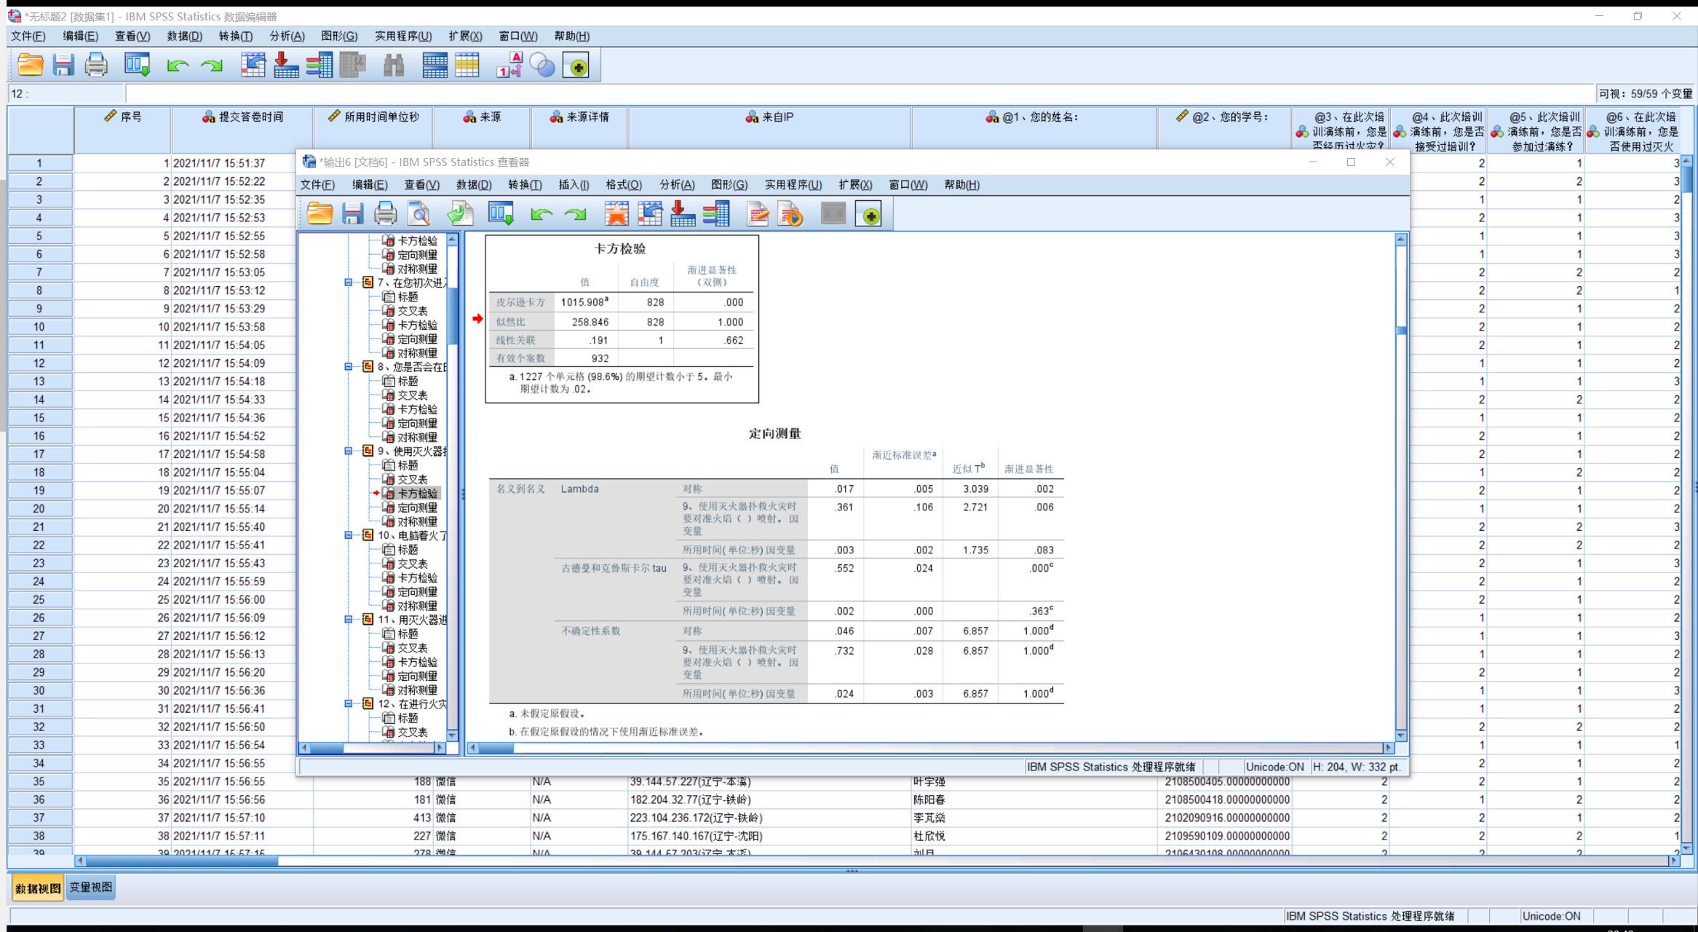Screen dimensions: 1698x932
Task: Open the 分析(A) menu in the viewer window
Action: click(x=676, y=185)
